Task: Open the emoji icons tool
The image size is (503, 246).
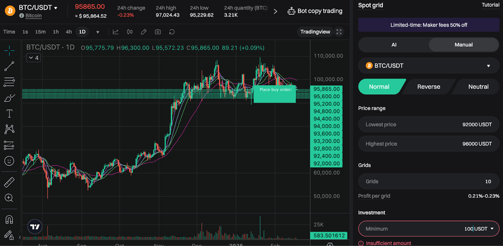Action: point(9,161)
